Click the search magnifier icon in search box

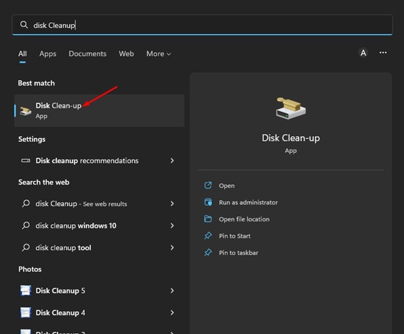click(x=24, y=25)
